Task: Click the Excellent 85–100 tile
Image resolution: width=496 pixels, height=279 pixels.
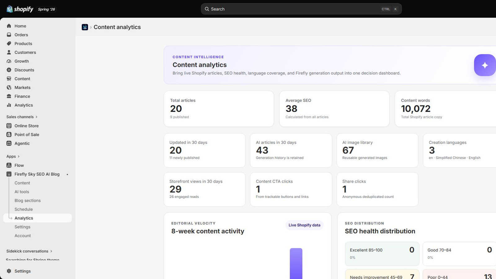Action: point(382,254)
